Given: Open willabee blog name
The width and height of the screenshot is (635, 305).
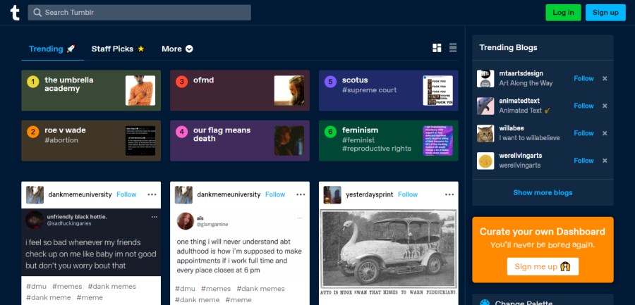Looking at the screenshot, I should point(512,128).
